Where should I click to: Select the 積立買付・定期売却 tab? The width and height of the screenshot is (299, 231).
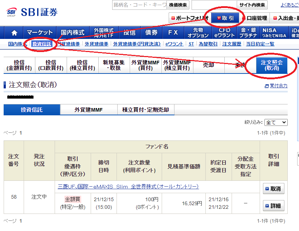pyautogui.click(x=146, y=110)
